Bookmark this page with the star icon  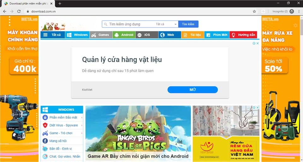[x=254, y=11]
